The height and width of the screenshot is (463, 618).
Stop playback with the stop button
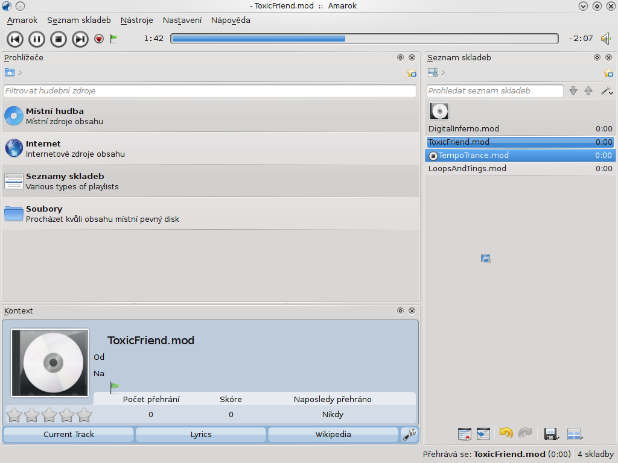tap(59, 39)
